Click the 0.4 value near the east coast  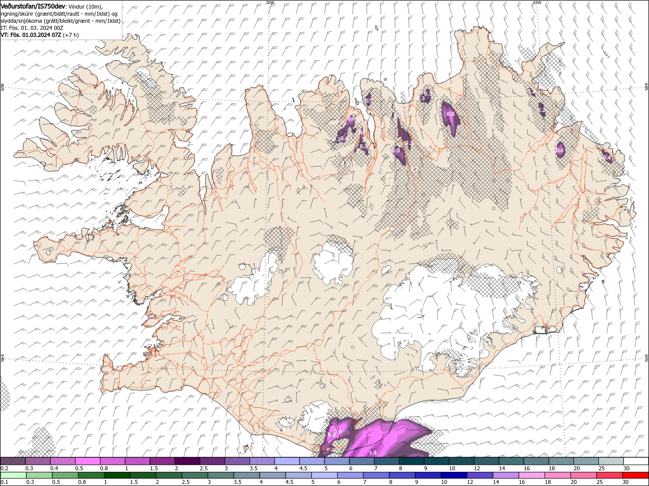(x=607, y=158)
